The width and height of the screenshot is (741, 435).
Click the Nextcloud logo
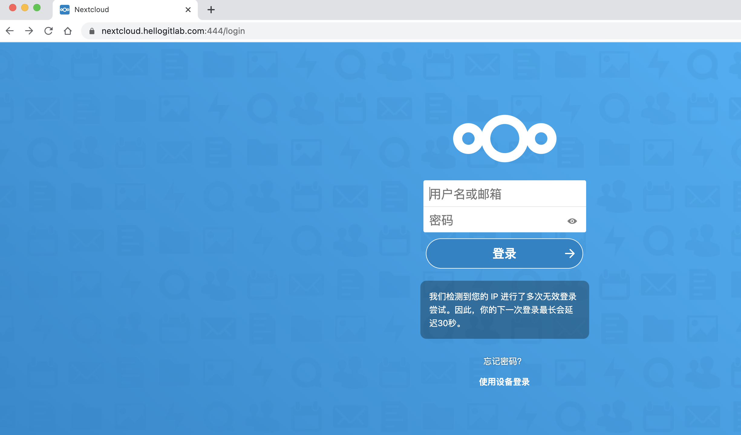(504, 139)
